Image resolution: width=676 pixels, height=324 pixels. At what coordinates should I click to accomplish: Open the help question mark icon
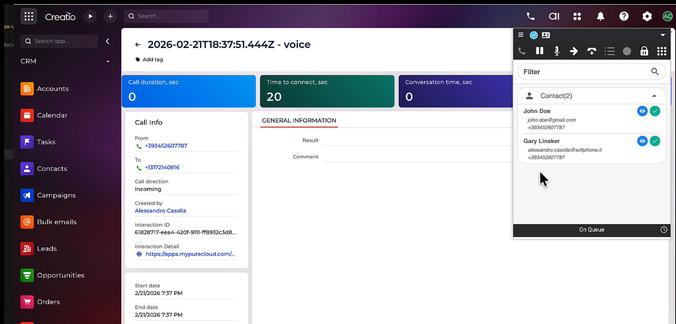coord(624,16)
